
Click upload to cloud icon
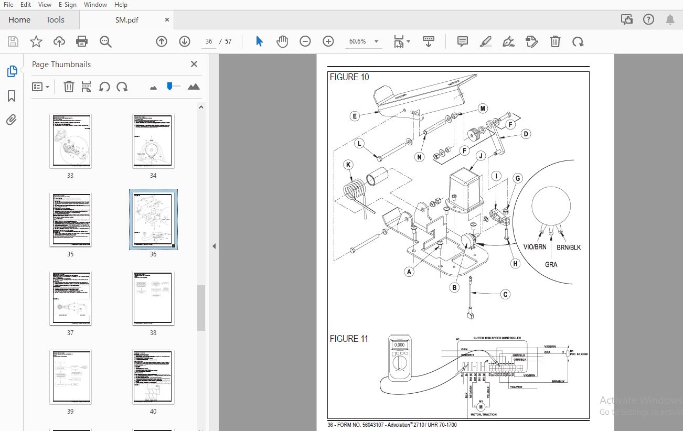point(59,41)
